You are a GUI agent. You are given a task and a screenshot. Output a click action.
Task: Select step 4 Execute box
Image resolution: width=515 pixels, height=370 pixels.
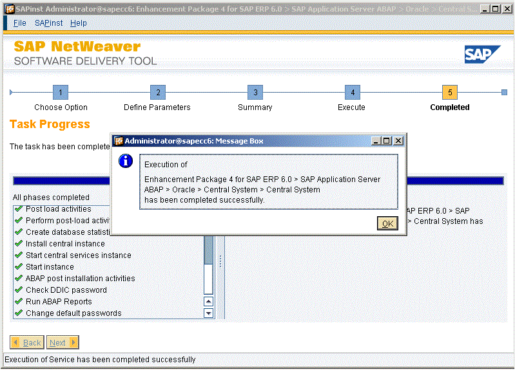pyautogui.click(x=352, y=93)
